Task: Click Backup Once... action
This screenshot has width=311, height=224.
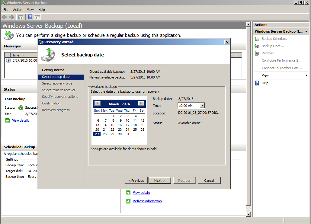Action: (273, 46)
